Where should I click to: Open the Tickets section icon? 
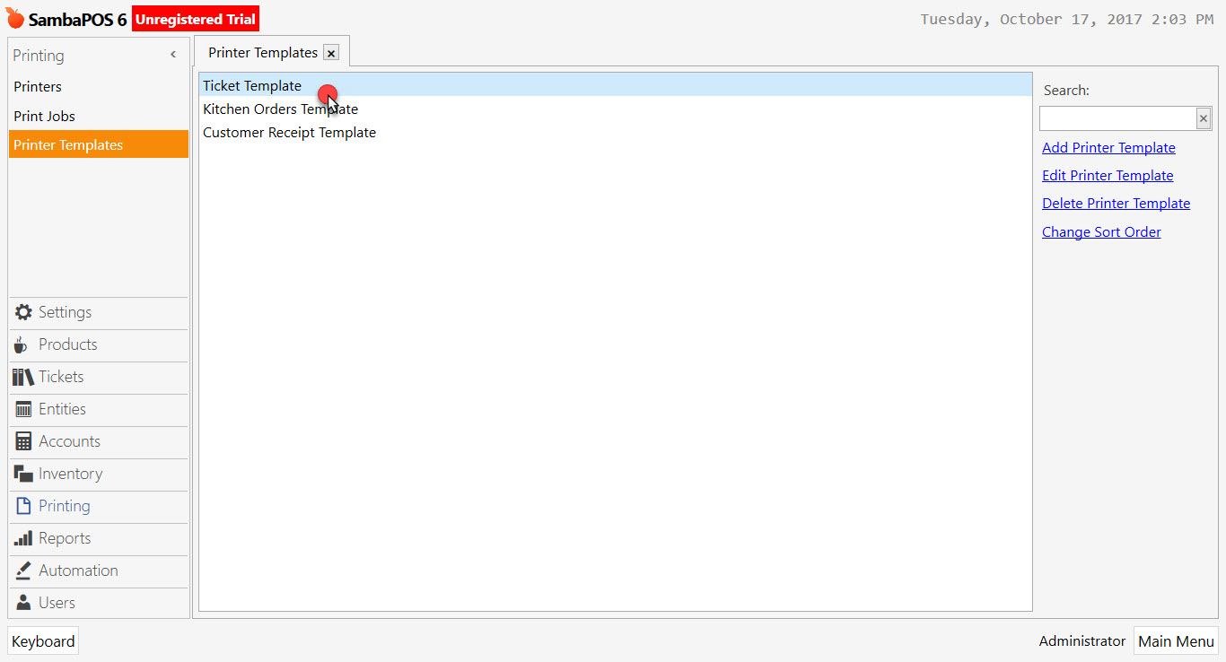22,377
